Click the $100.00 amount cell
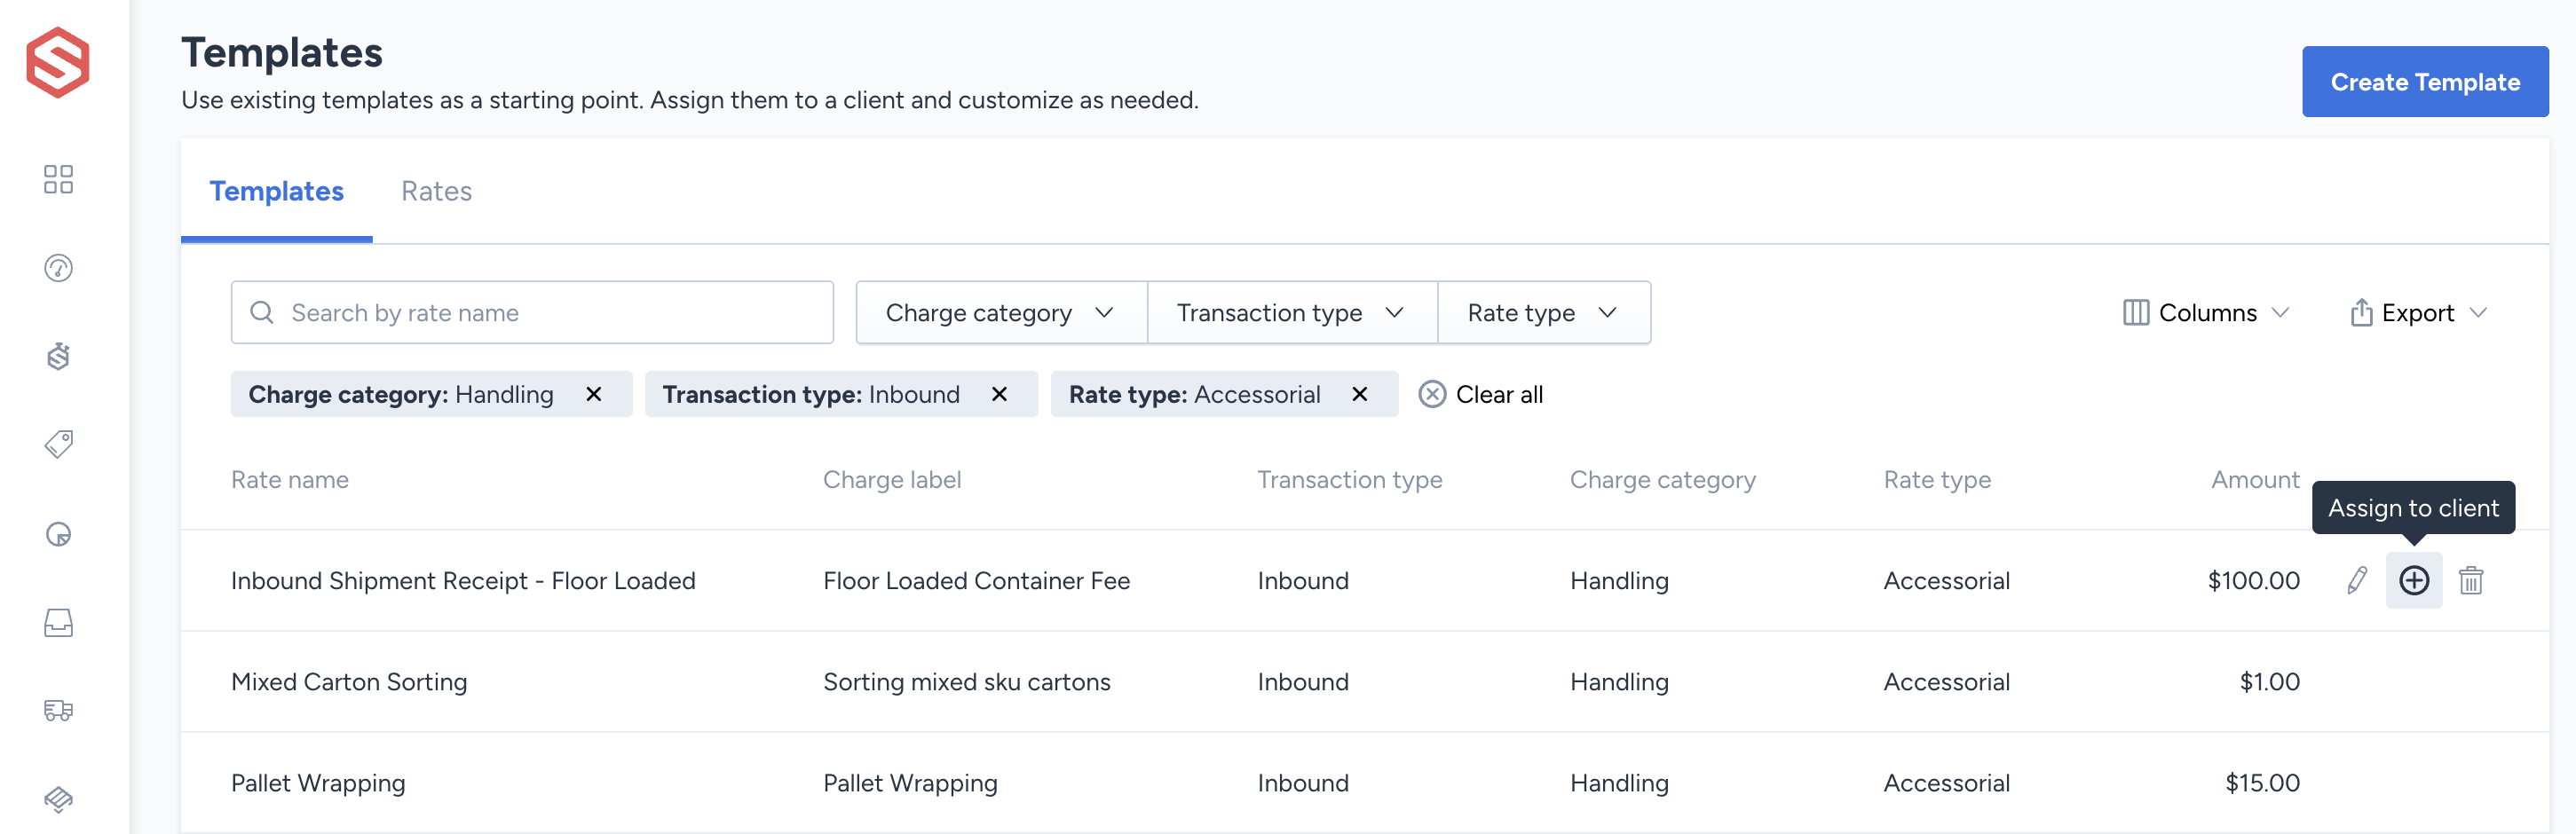Viewport: 2576px width, 834px height. click(2253, 581)
